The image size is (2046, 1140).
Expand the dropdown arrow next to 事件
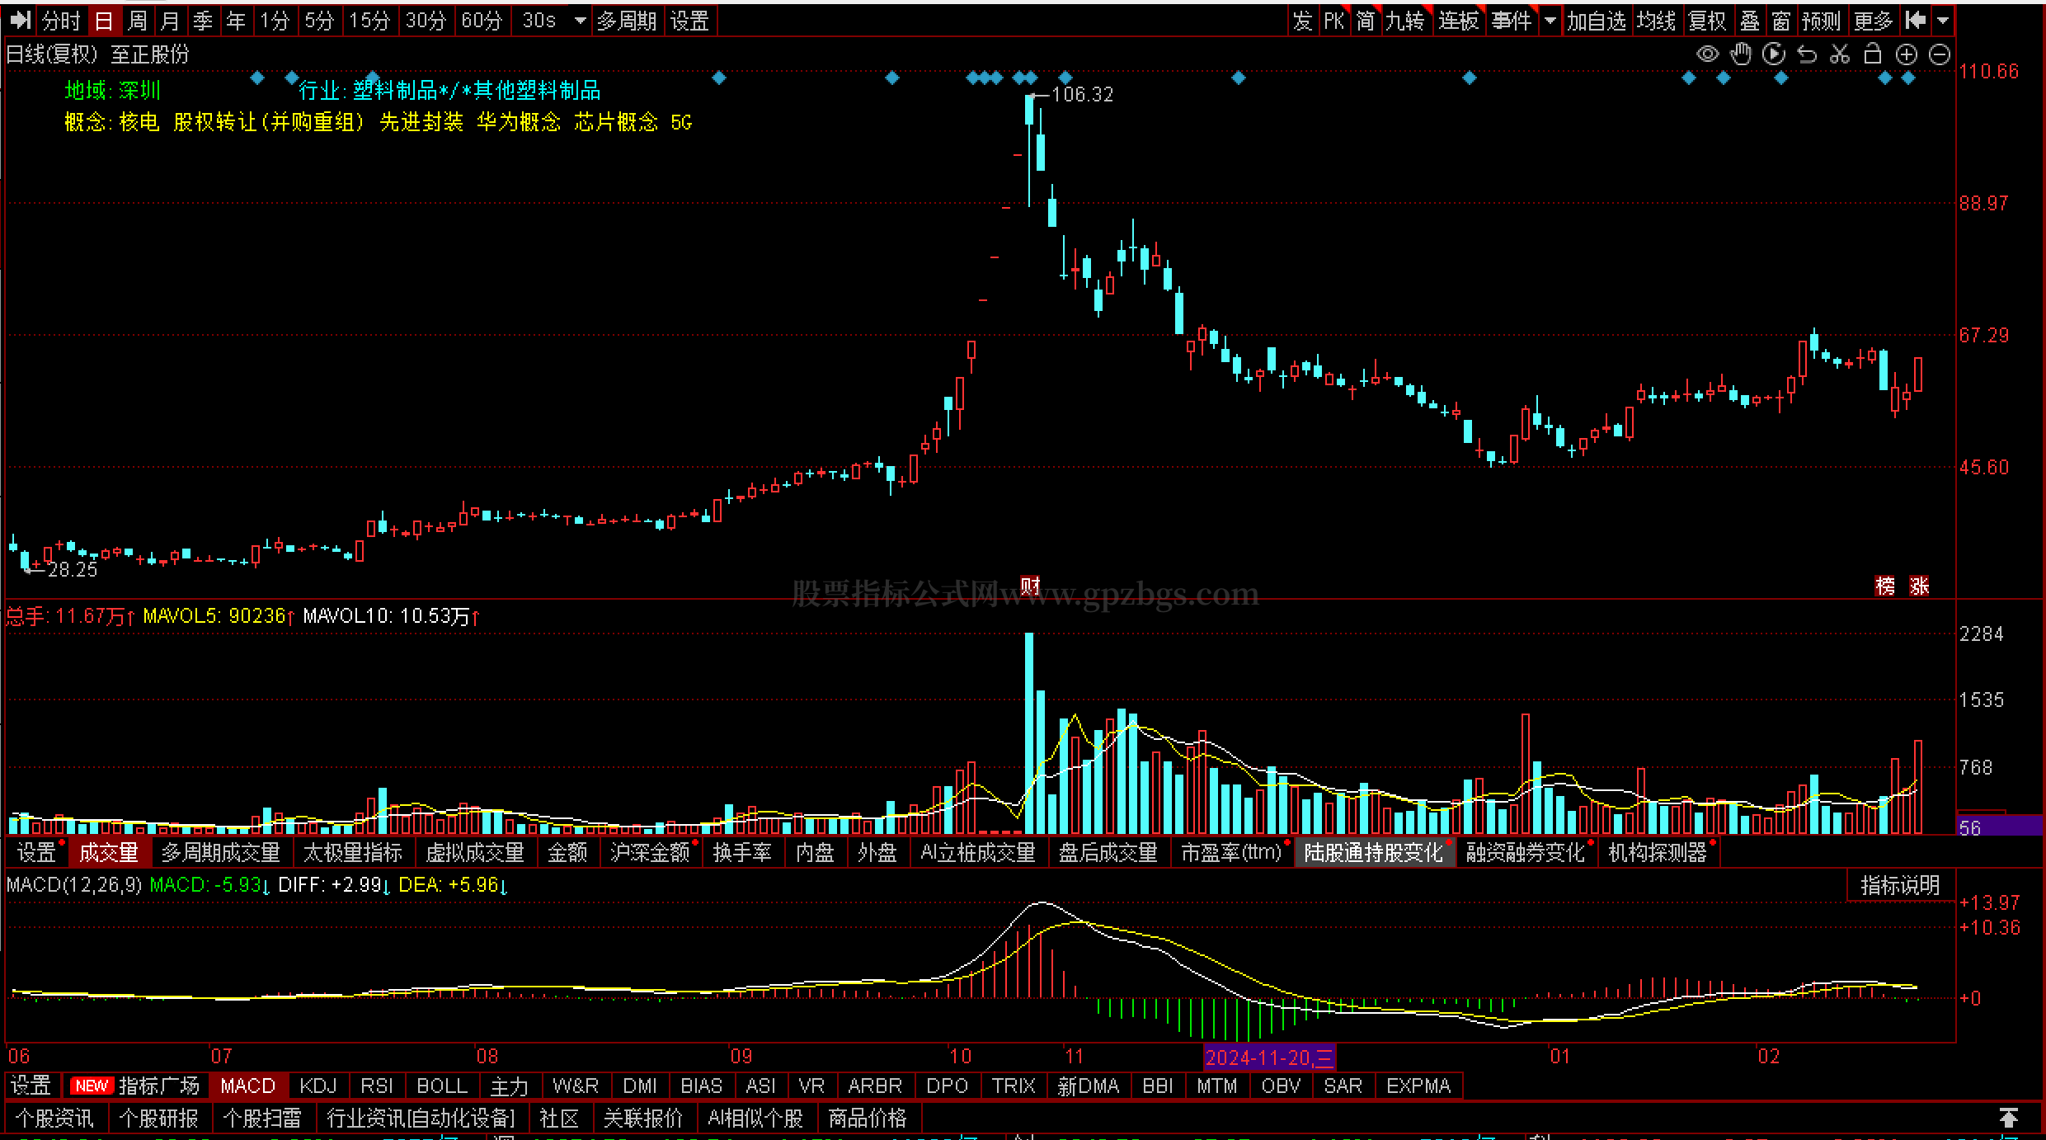point(1550,21)
